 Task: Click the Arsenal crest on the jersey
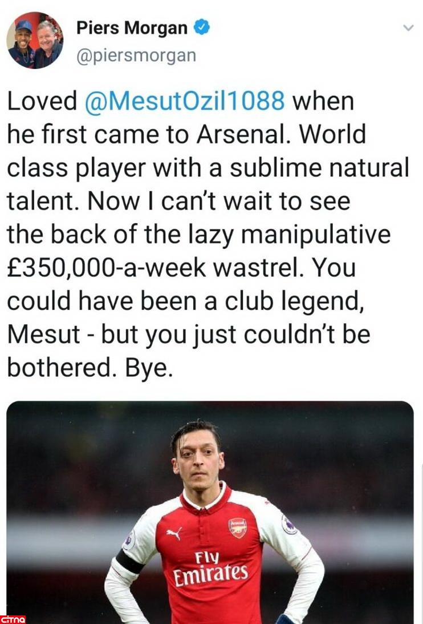pos(238,528)
